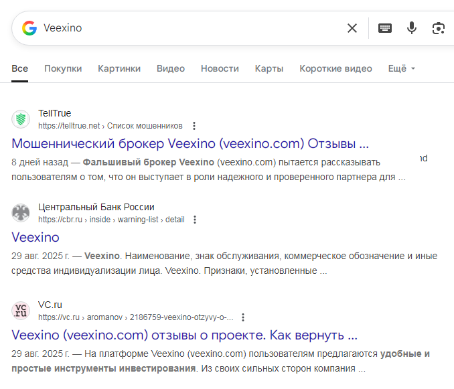Expand the Ещё dropdown menu

[x=402, y=68]
